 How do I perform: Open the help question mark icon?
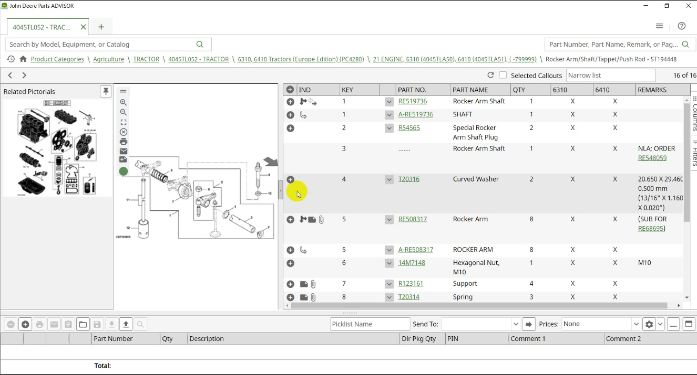point(682,26)
